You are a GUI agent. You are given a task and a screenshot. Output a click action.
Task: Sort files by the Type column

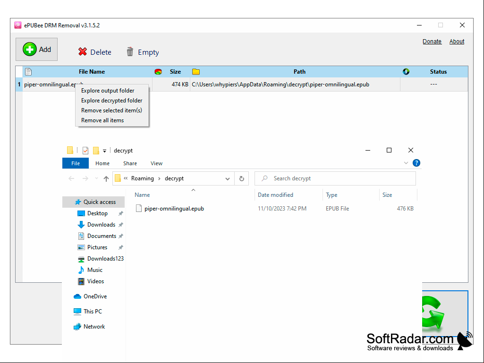pyautogui.click(x=331, y=195)
